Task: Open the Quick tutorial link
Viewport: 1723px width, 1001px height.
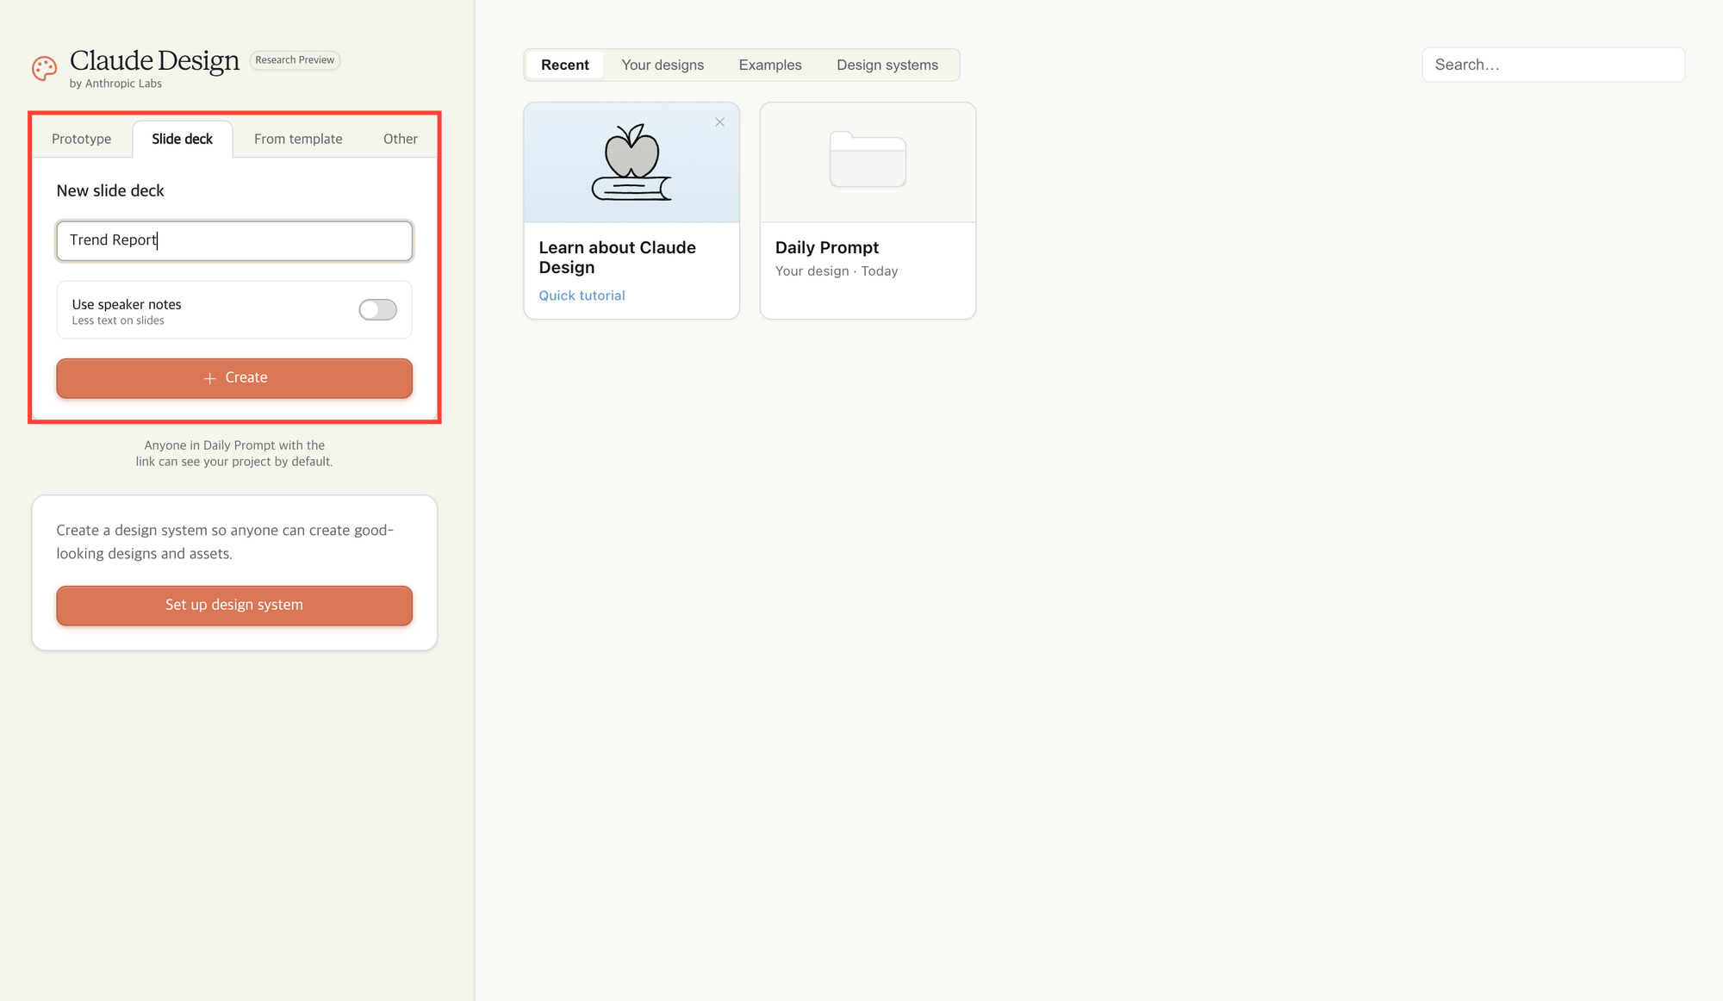Action: coord(582,295)
